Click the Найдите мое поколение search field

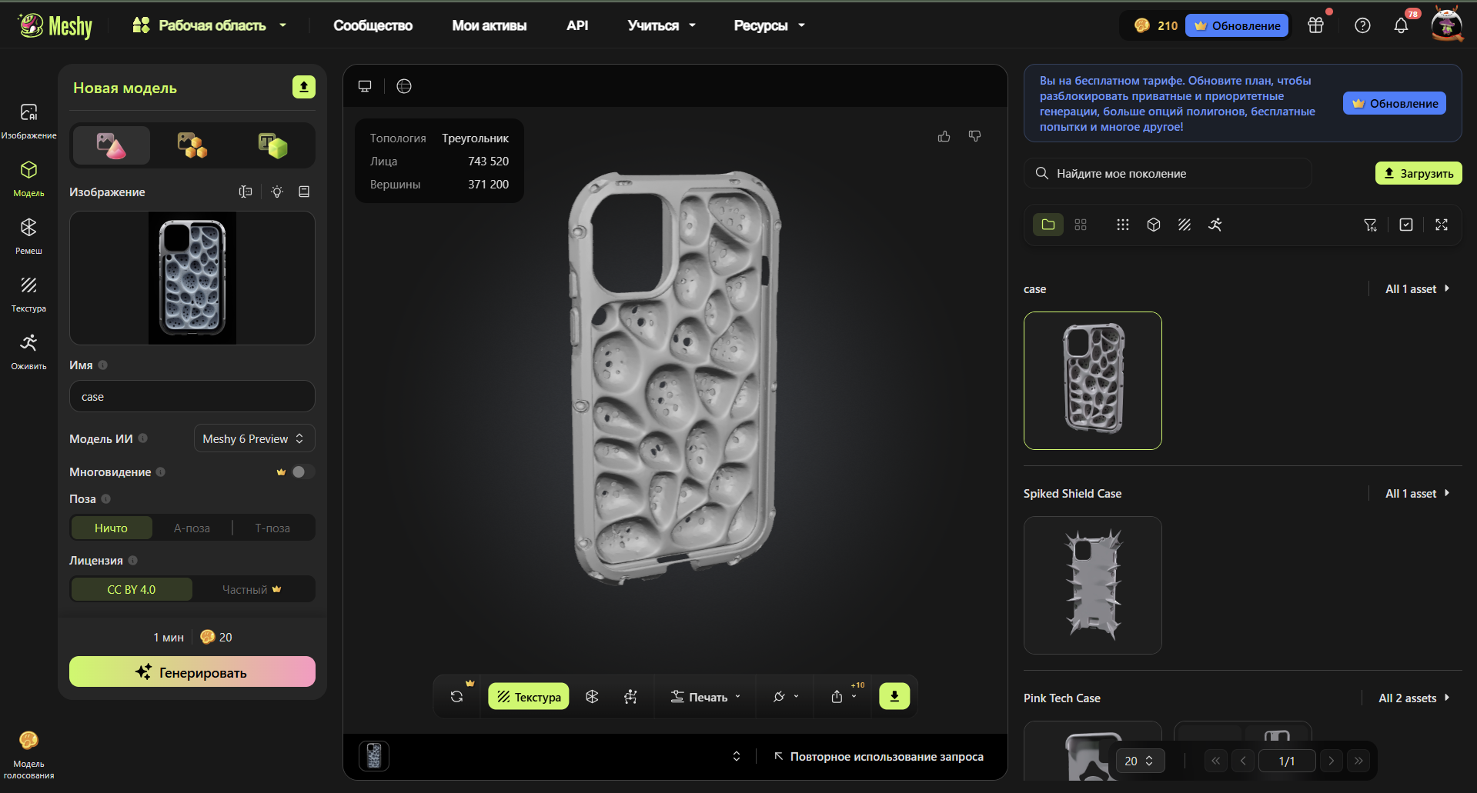[1168, 173]
